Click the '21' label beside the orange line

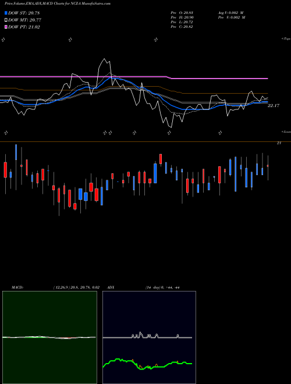(279, 143)
